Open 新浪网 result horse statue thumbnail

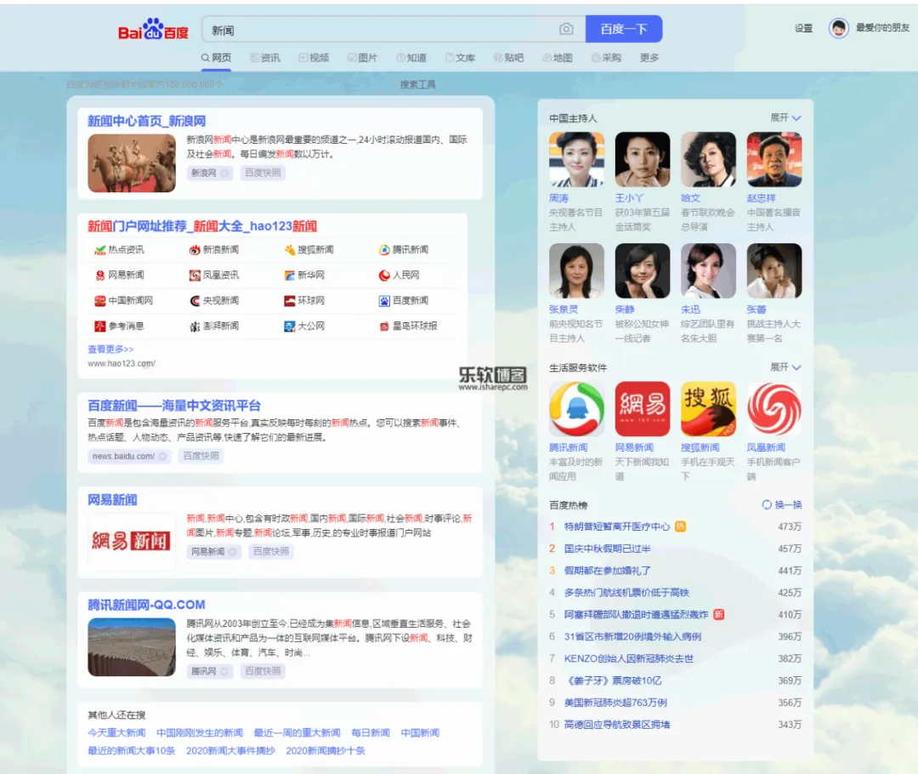pyautogui.click(x=132, y=163)
